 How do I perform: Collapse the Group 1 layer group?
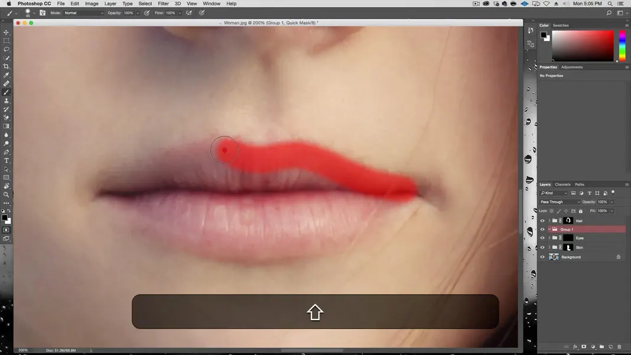coord(549,229)
